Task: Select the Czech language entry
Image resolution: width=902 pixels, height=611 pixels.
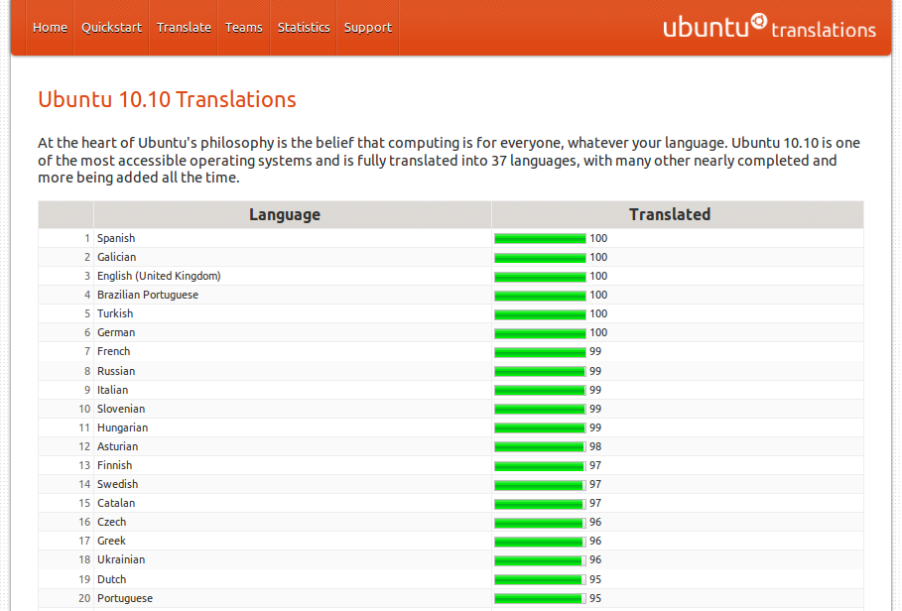Action: coord(111,522)
